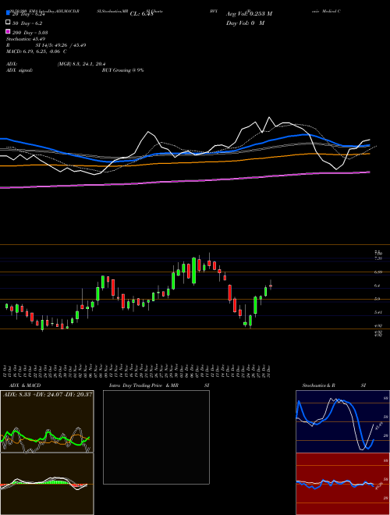Click the 'Stochastics & RSI' panel heading
This screenshot has width=390, height=515.
pos(334,385)
